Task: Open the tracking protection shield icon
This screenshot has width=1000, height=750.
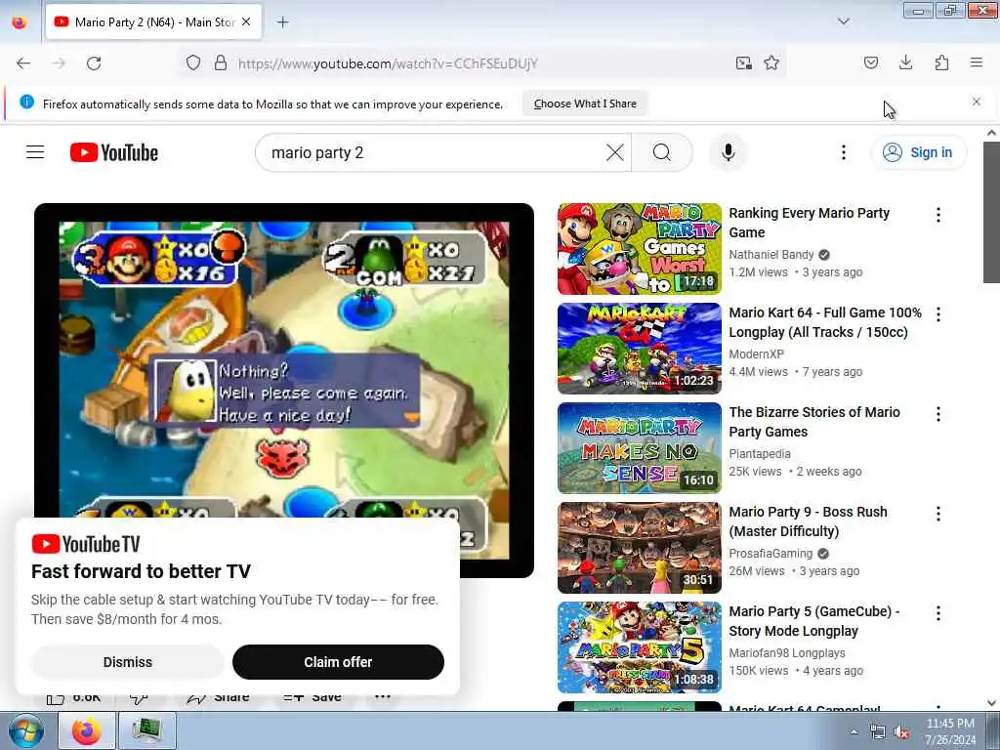Action: (193, 63)
